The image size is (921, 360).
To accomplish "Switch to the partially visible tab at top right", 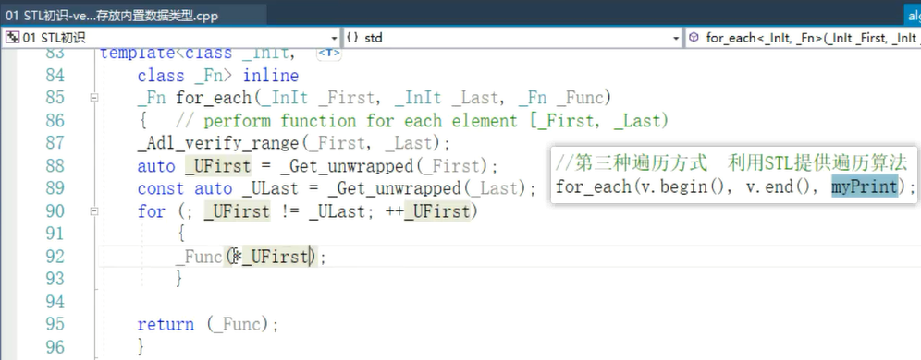I will click(x=912, y=16).
